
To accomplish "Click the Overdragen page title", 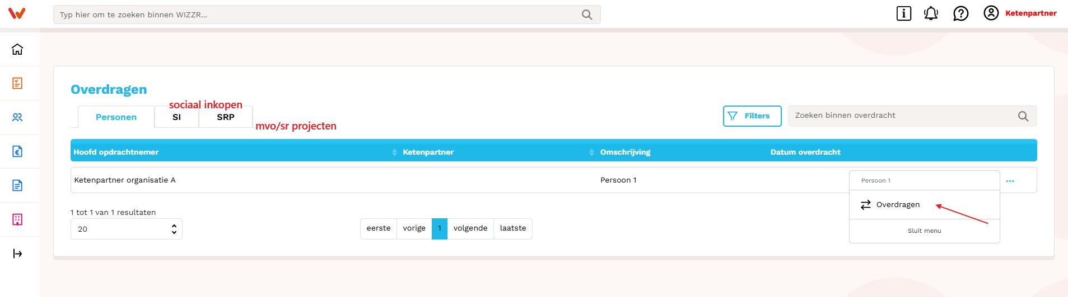I will [109, 89].
